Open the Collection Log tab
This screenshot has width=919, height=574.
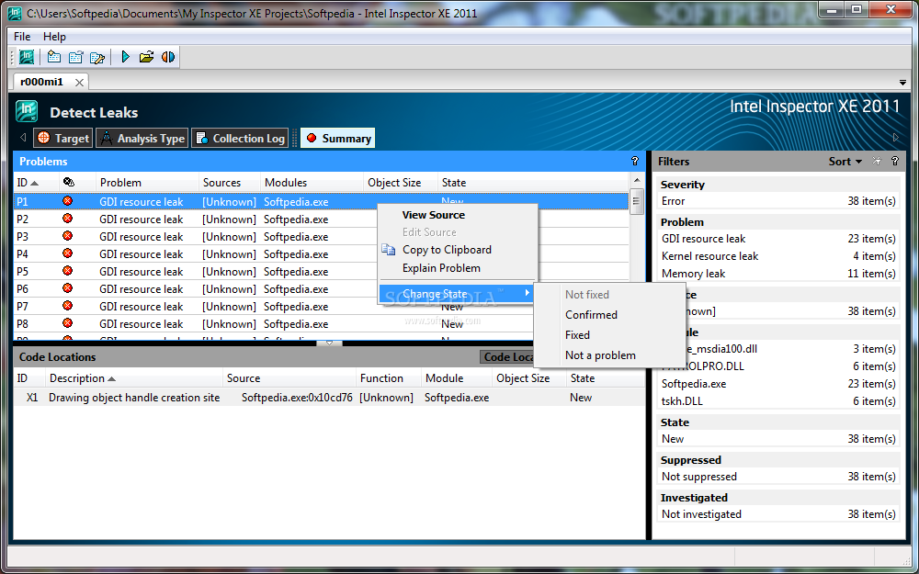[x=240, y=139]
